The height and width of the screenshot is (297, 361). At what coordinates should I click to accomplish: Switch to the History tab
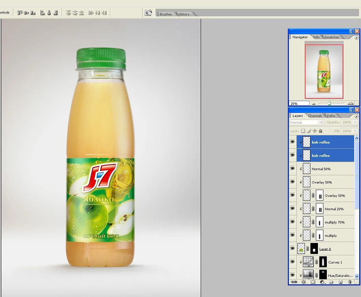point(184,14)
